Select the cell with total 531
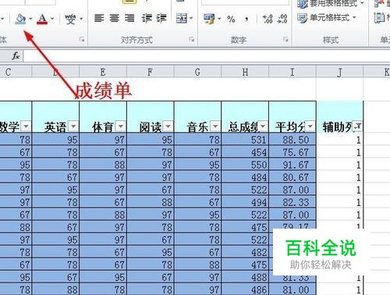390x295 pixels. (x=245, y=140)
